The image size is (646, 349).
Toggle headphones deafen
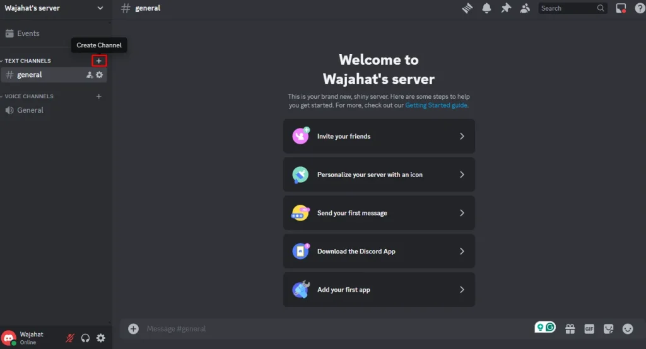[85, 338]
